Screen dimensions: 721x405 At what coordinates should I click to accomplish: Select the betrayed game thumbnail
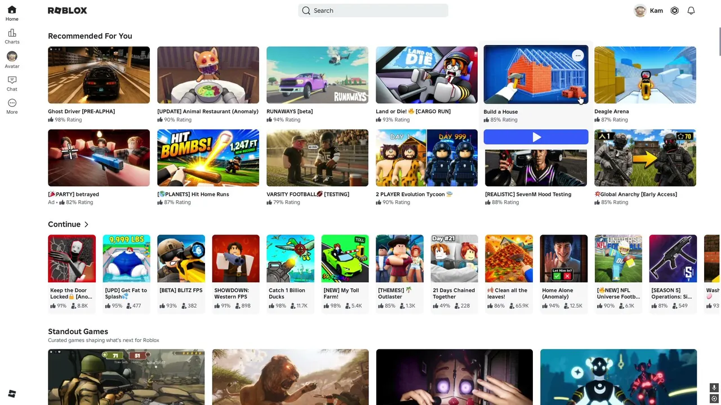(x=99, y=157)
